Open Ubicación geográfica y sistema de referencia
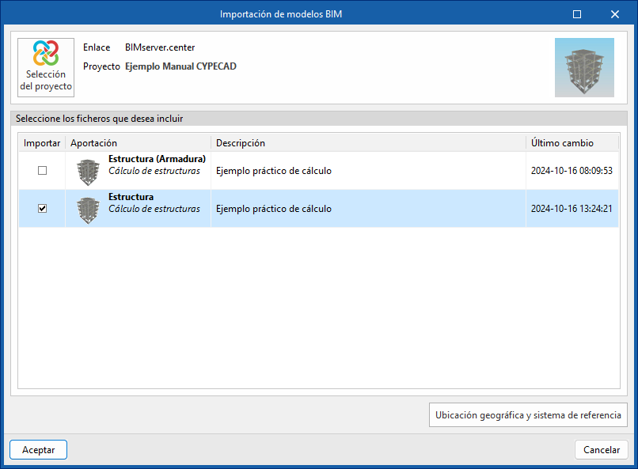This screenshot has width=638, height=469. tap(529, 415)
